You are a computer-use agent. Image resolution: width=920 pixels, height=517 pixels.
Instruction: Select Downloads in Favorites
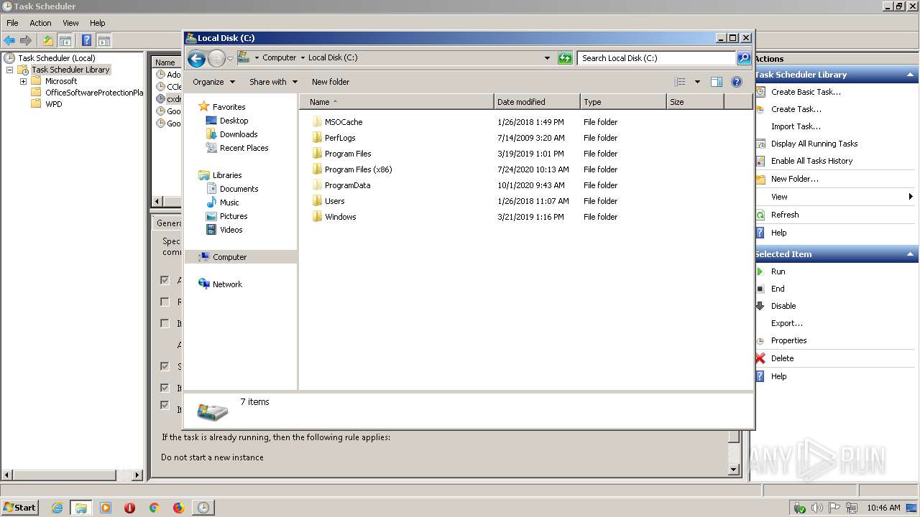point(239,134)
